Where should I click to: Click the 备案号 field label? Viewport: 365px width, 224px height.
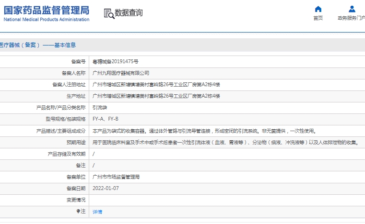click(x=79, y=62)
